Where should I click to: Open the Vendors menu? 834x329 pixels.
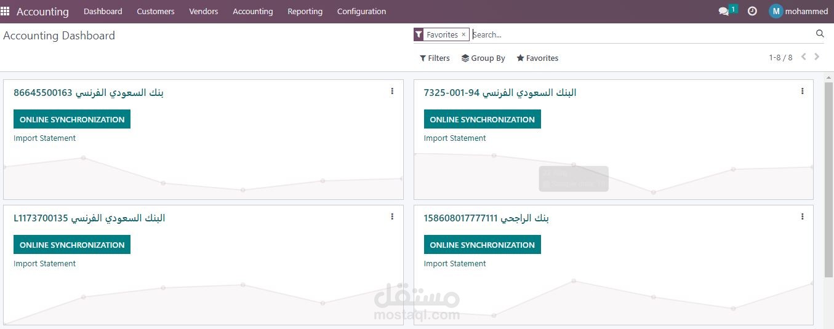(204, 11)
